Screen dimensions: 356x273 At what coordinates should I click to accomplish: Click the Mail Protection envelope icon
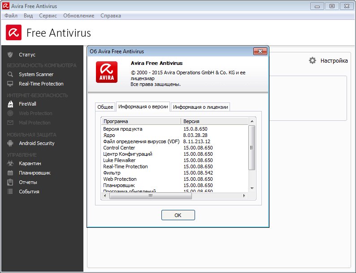(10, 123)
